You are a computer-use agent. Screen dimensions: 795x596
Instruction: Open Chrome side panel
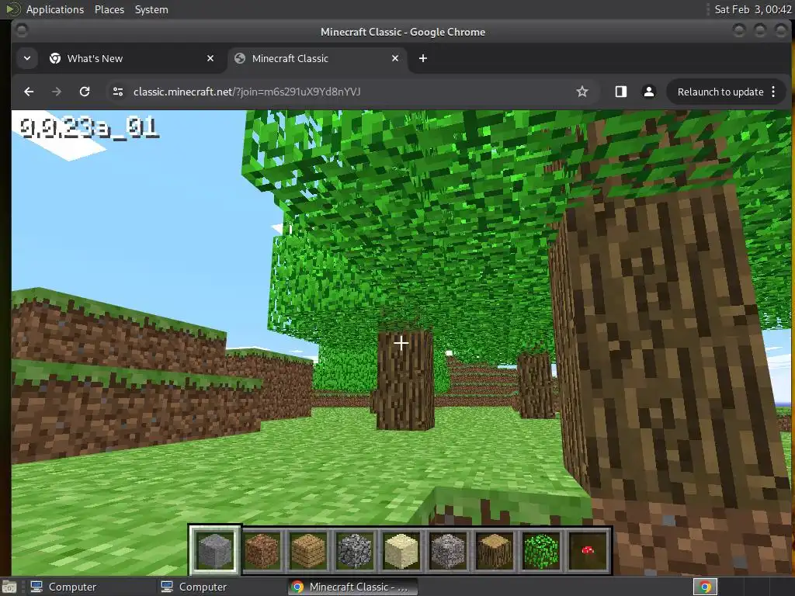click(620, 92)
